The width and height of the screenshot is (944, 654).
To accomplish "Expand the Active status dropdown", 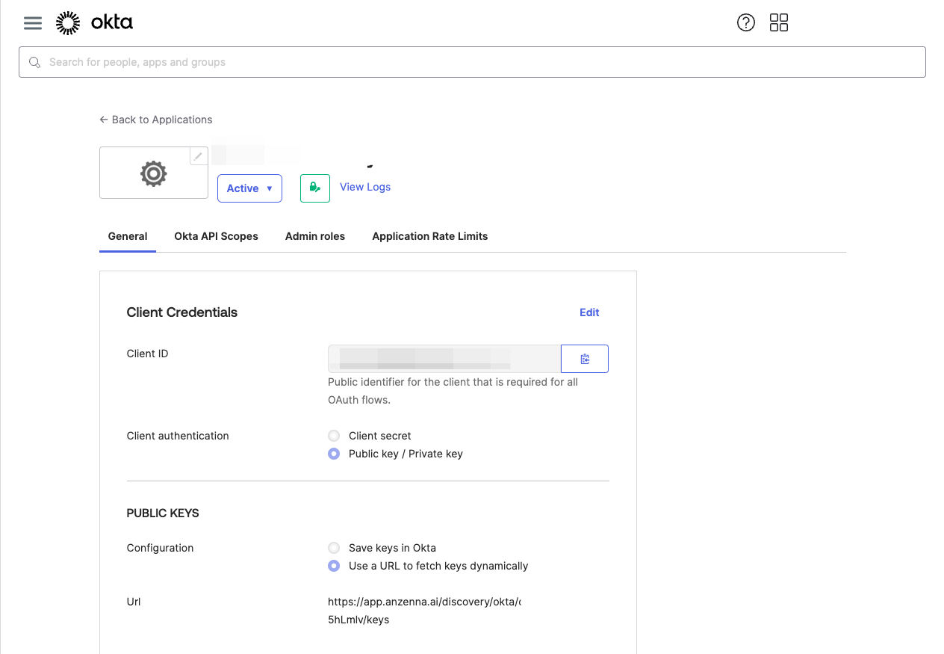I will (x=249, y=188).
